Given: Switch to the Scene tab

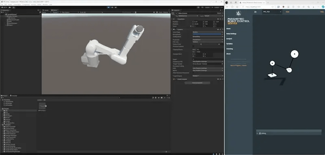Looking at the screenshot, I should click(45, 10).
